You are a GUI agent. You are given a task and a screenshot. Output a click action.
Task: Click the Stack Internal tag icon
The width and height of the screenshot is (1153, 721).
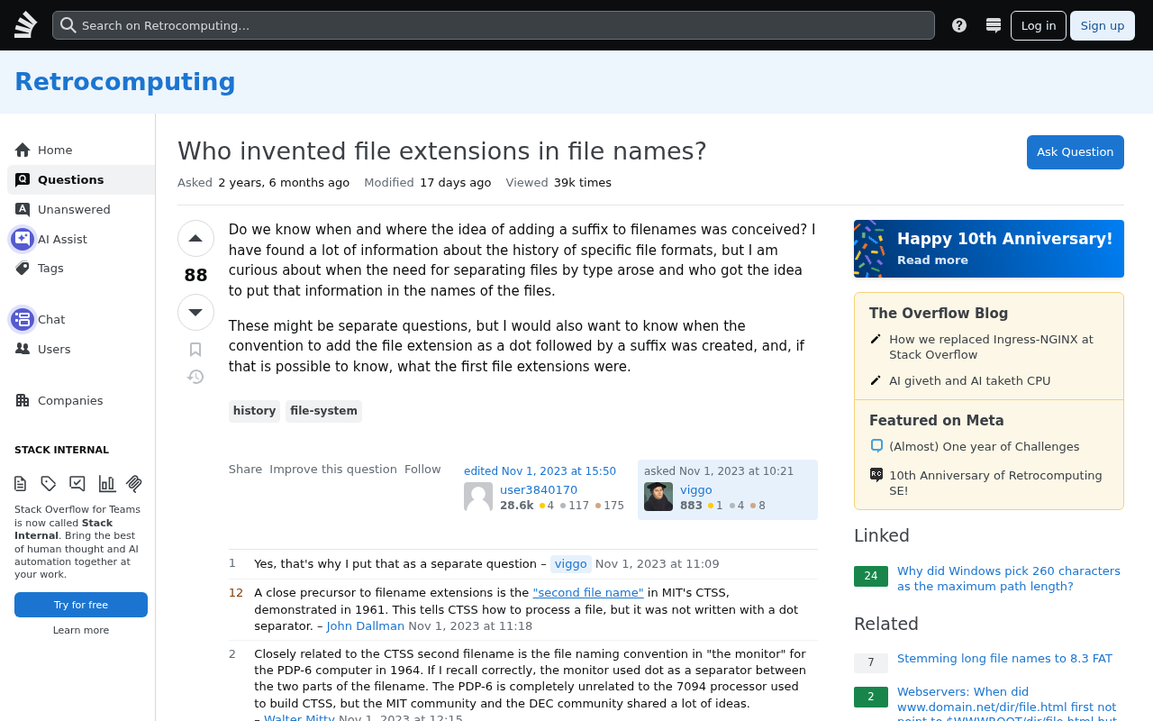49,484
